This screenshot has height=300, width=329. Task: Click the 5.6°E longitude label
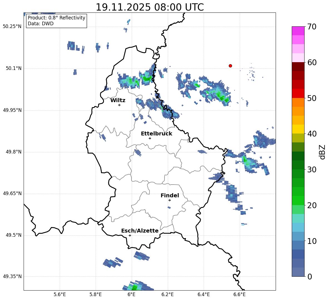pos(60,294)
